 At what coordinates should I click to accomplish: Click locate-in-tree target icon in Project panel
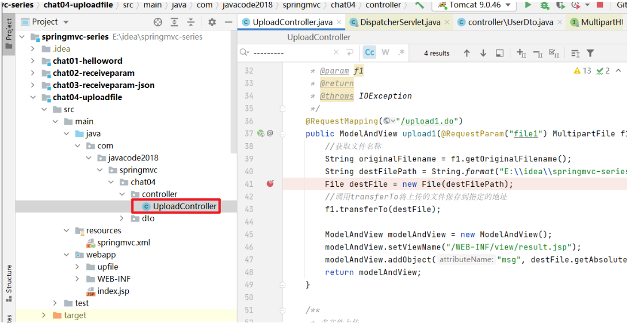coord(158,22)
